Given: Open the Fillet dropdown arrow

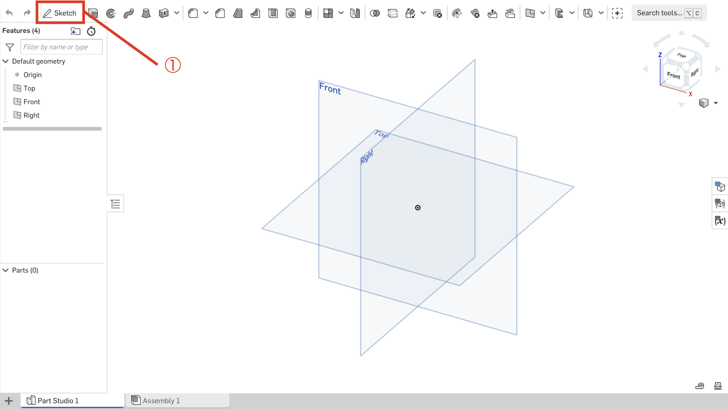Looking at the screenshot, I should pos(206,12).
